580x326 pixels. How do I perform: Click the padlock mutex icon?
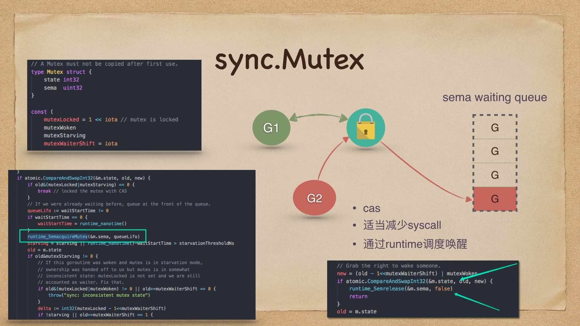[366, 128]
